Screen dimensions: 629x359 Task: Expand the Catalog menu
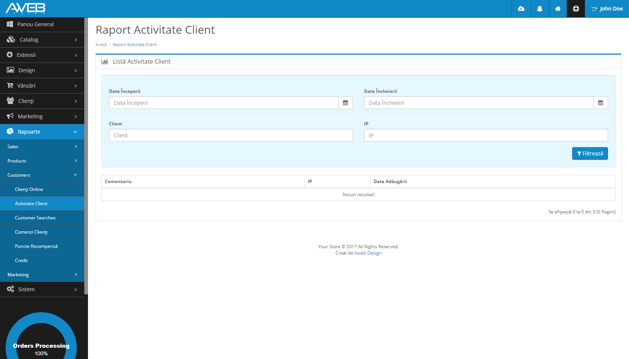(42, 40)
